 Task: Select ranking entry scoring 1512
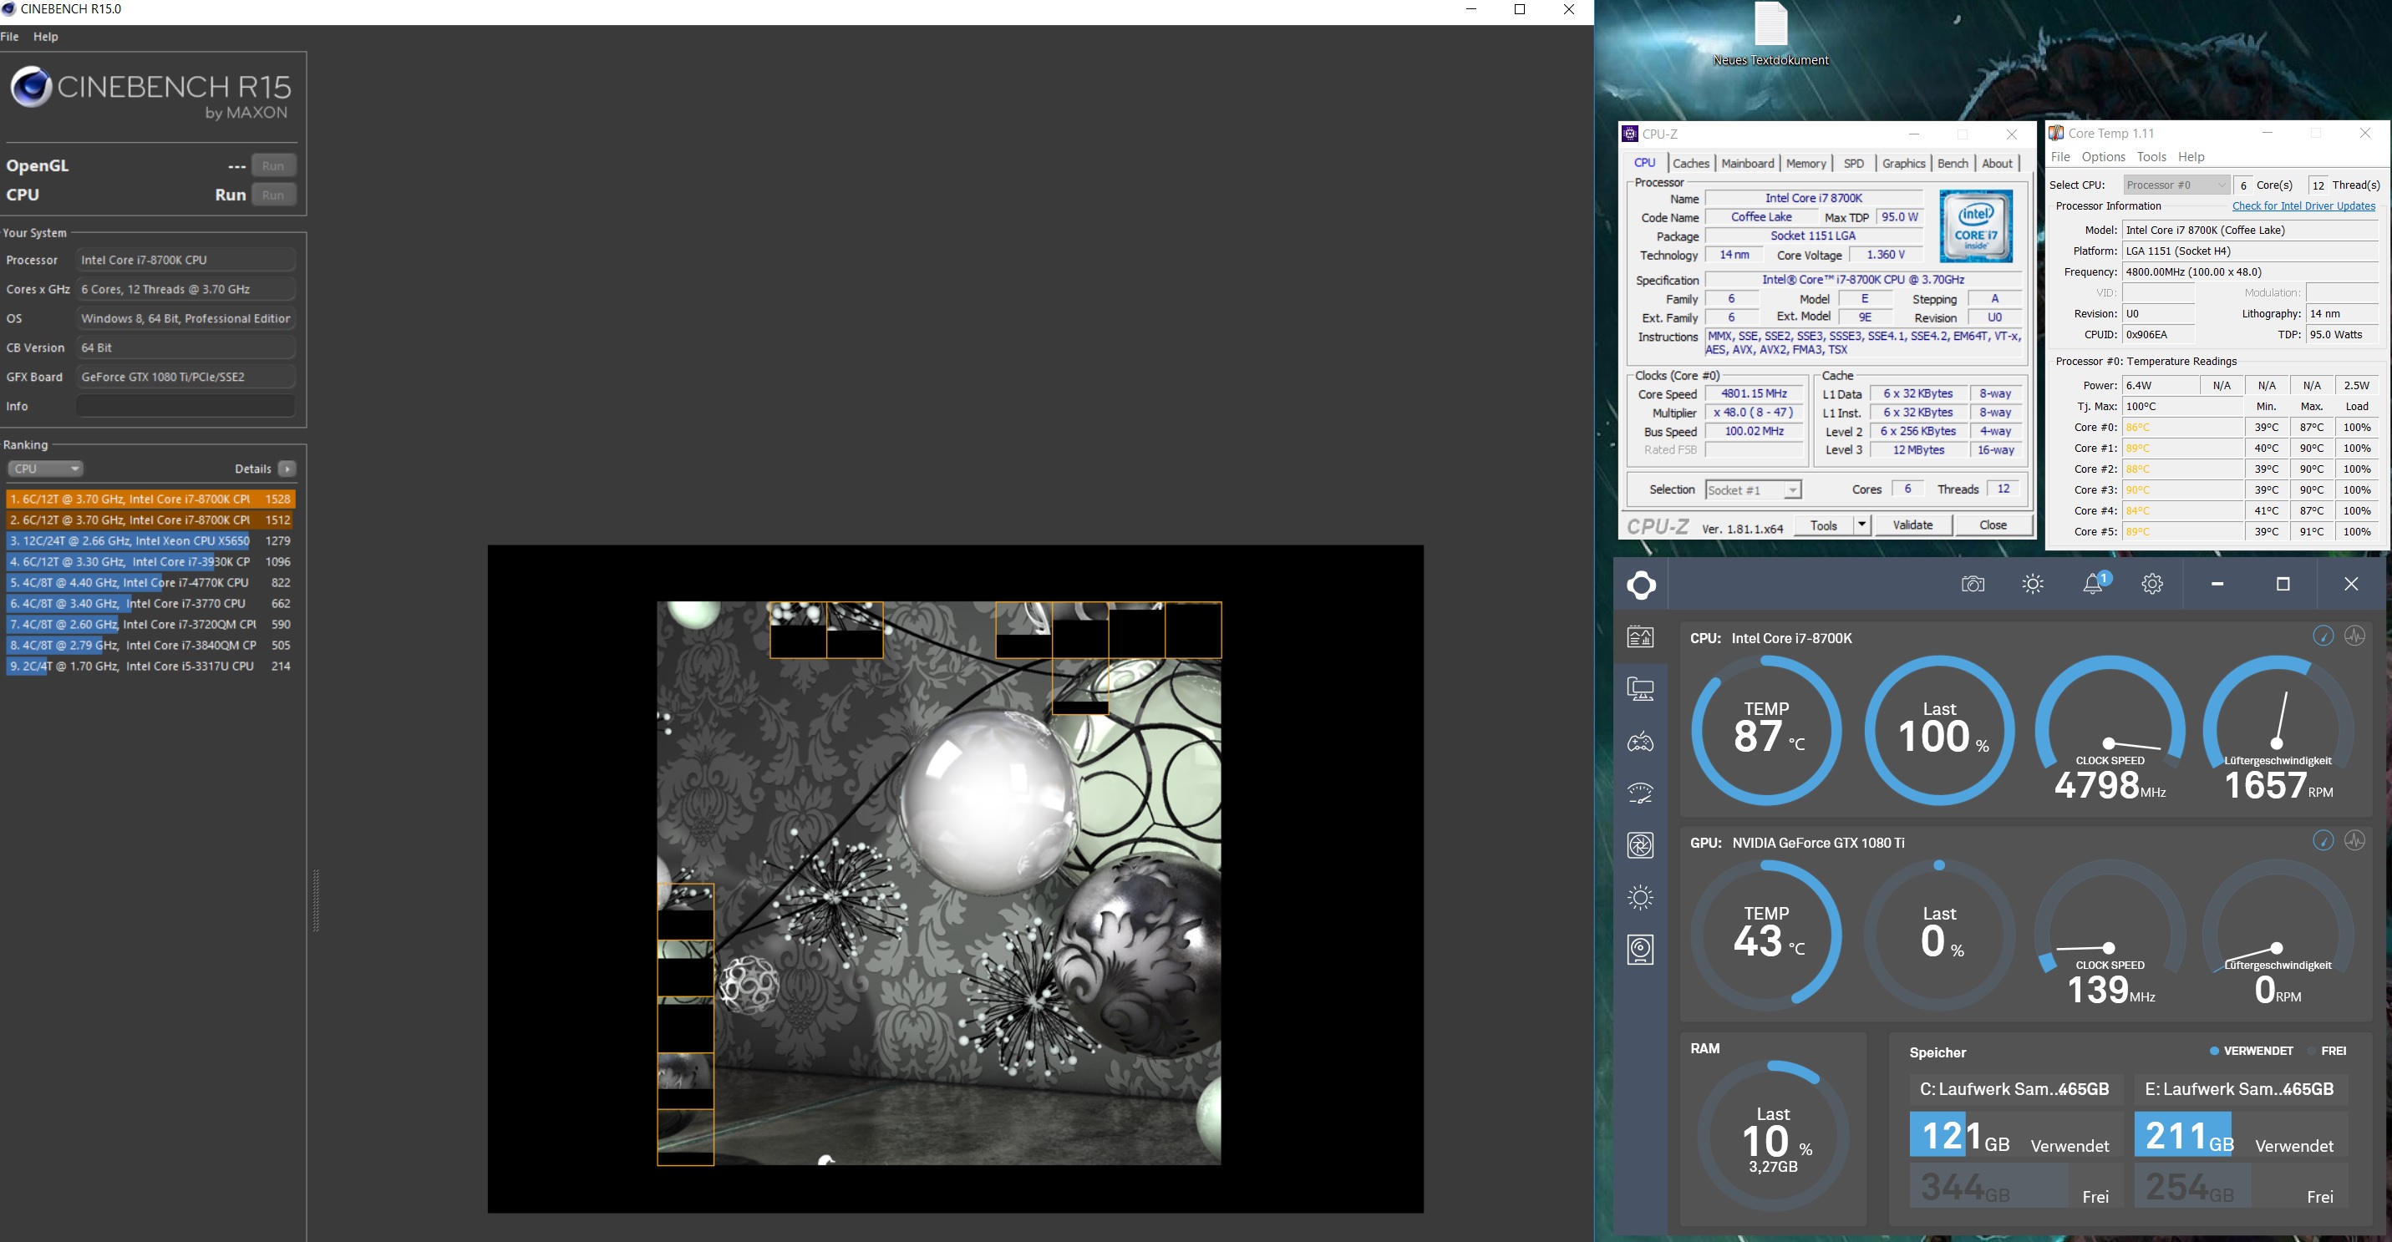pyautogui.click(x=150, y=520)
